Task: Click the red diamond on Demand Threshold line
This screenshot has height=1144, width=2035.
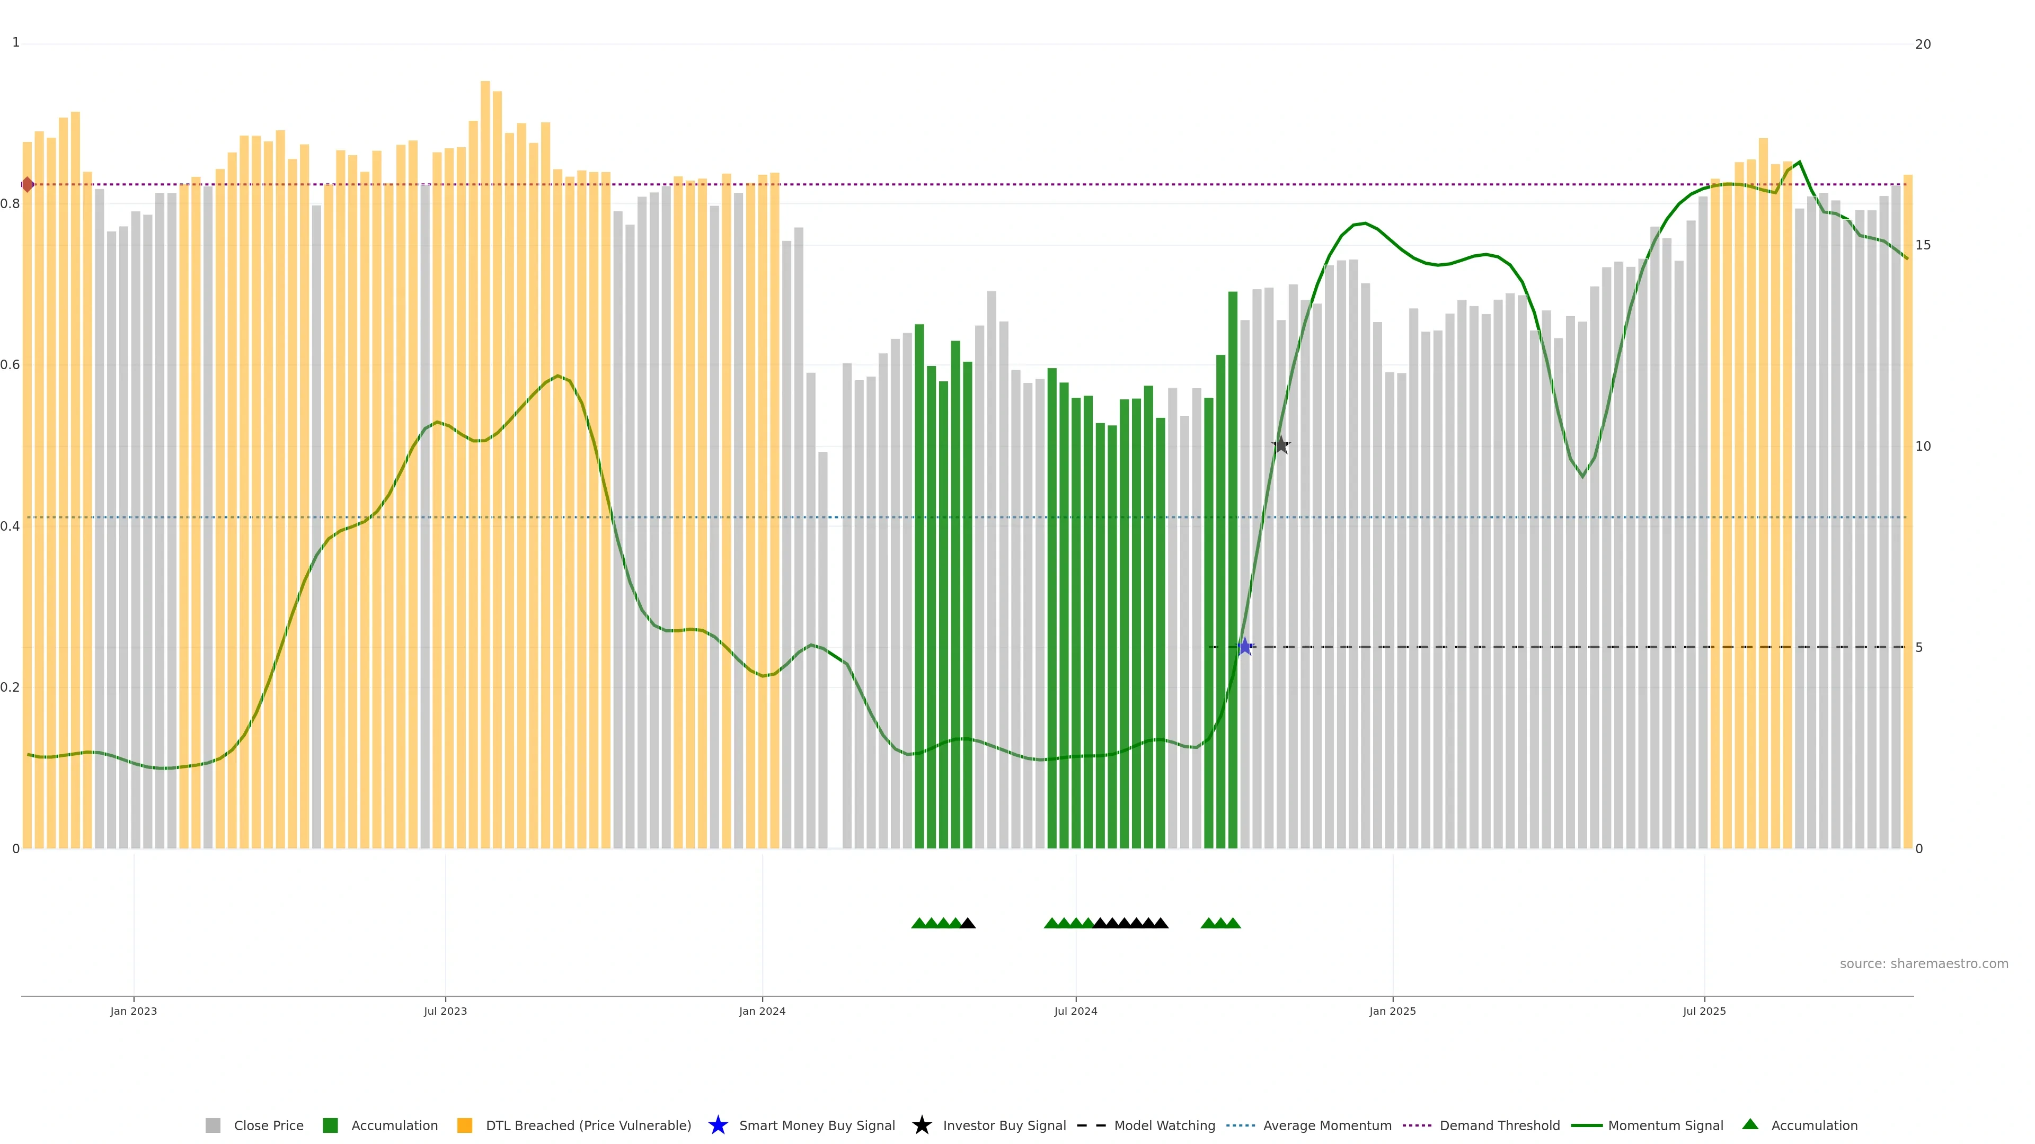Action: pyautogui.click(x=28, y=185)
